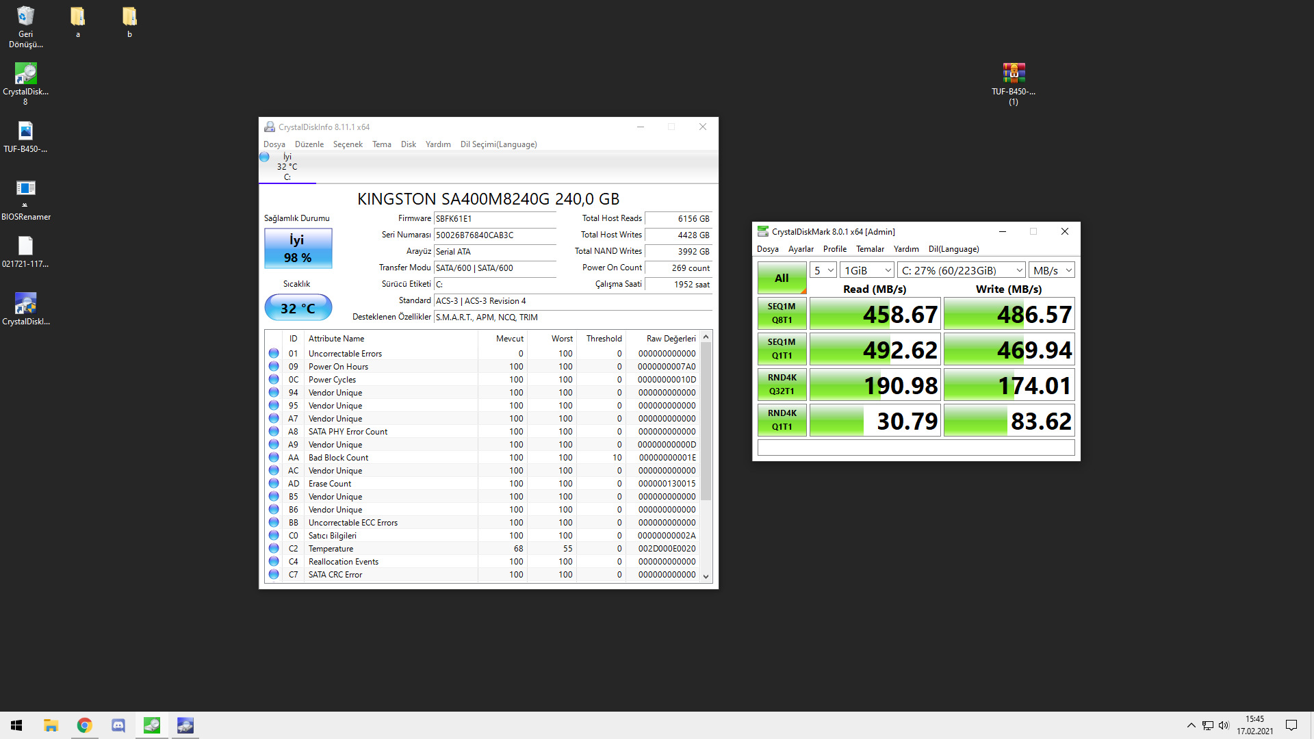
Task: Click the Discord taskbar icon
Action: (118, 725)
